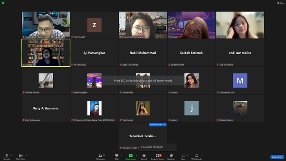
Task: Open Whiteboards
Action: [x=197, y=157]
